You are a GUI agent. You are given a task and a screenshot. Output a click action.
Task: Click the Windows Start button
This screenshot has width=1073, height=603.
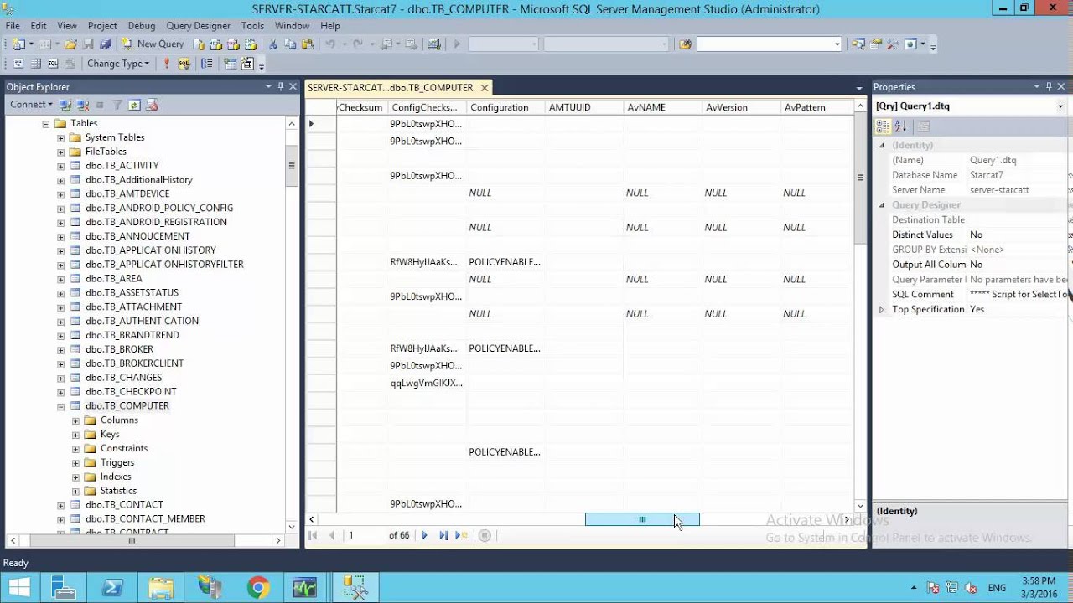[18, 588]
